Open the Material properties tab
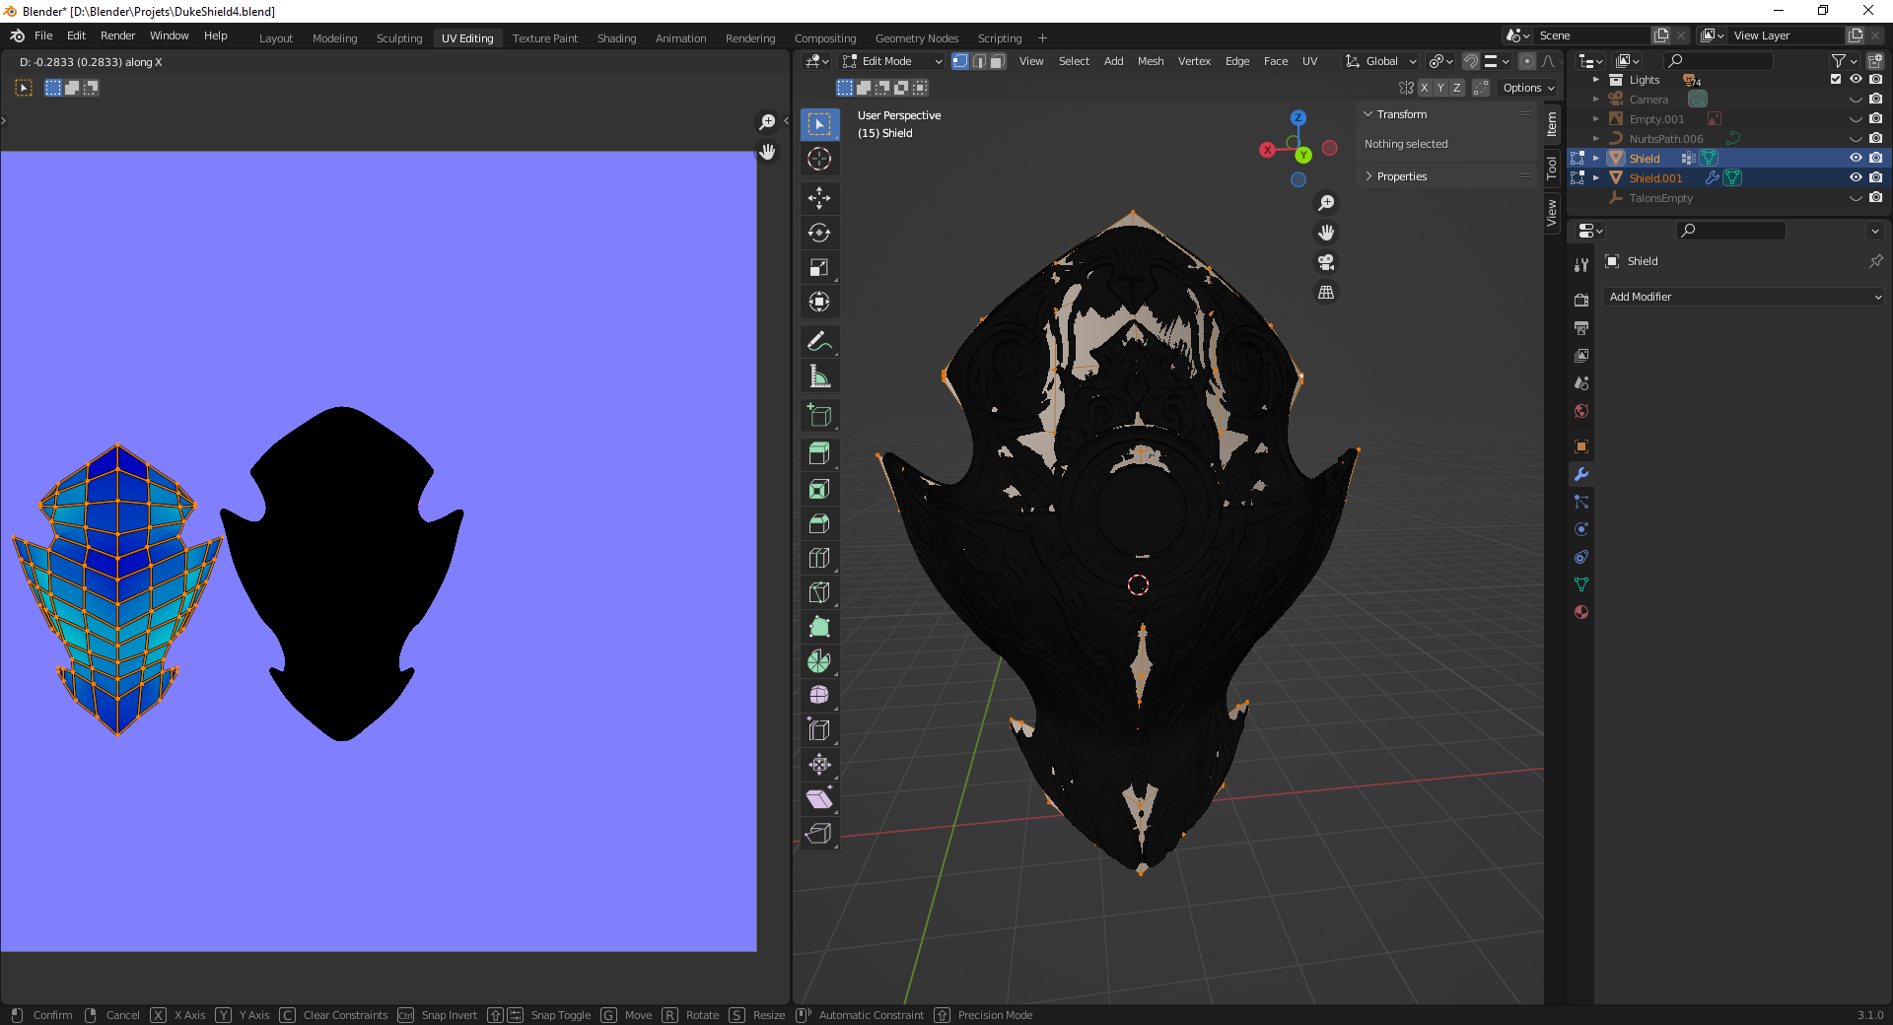1893x1025 pixels. [x=1581, y=612]
